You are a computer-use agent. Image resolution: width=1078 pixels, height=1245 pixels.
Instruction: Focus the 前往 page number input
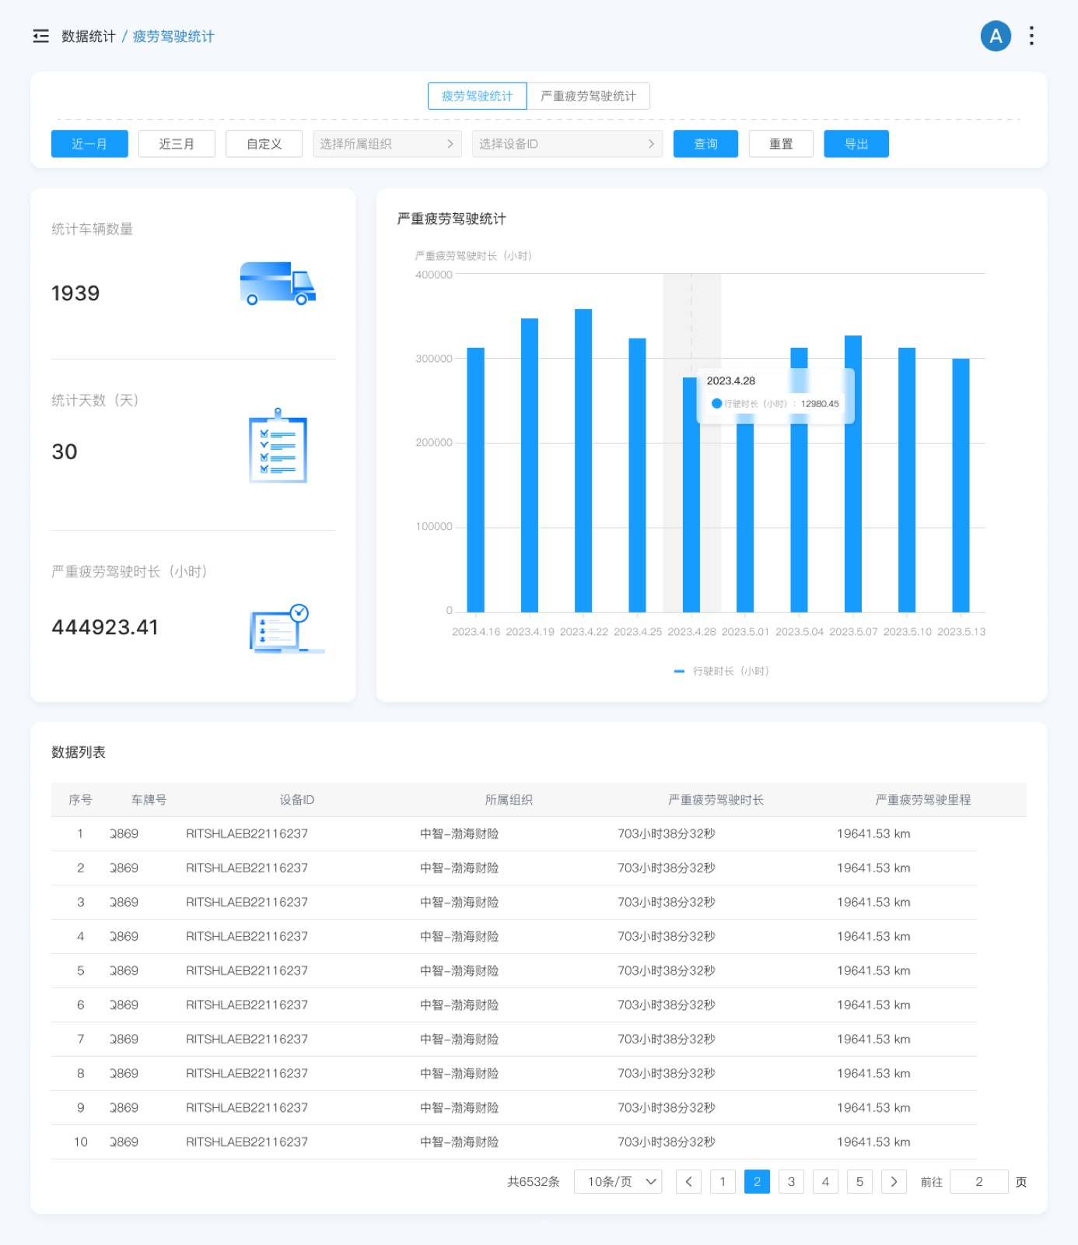pyautogui.click(x=979, y=1182)
